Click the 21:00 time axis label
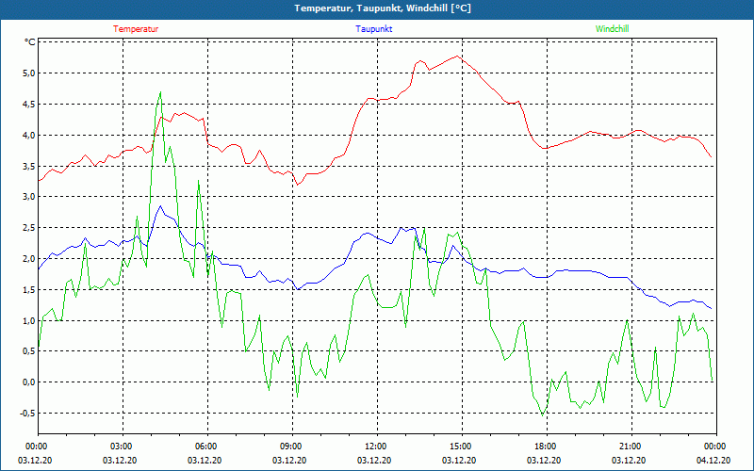Image resolution: width=754 pixels, height=471 pixels. pos(630,447)
